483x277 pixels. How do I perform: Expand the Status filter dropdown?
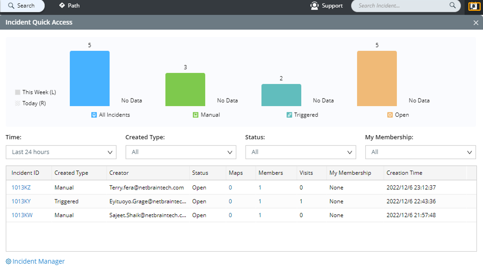coord(301,152)
